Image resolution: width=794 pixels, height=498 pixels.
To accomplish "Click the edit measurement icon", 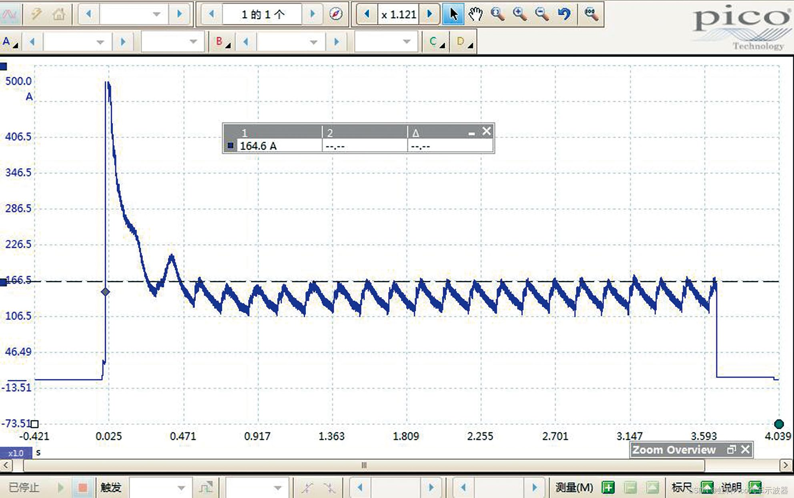I will 652,488.
